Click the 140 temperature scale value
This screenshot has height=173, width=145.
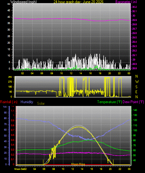pyautogui.click(x=135, y=110)
